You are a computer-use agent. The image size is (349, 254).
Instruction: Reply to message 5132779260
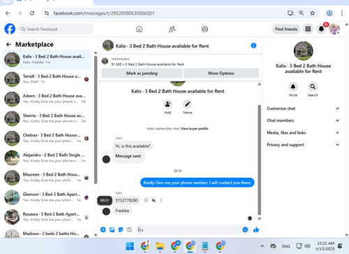click(x=154, y=200)
